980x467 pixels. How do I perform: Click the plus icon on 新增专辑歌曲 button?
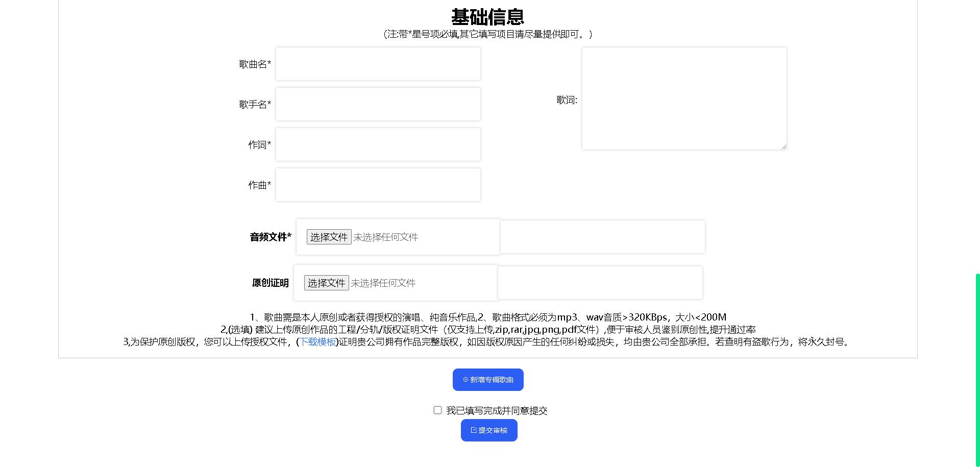tap(465, 380)
